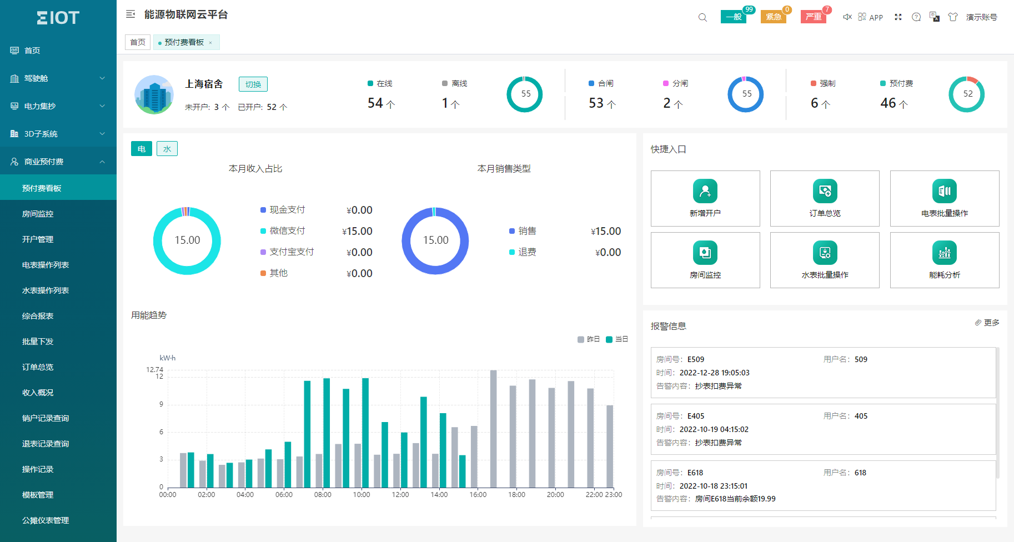Viewport: 1014px width, 542px height.
Task: Click the language translation icon
Action: pyautogui.click(x=935, y=17)
